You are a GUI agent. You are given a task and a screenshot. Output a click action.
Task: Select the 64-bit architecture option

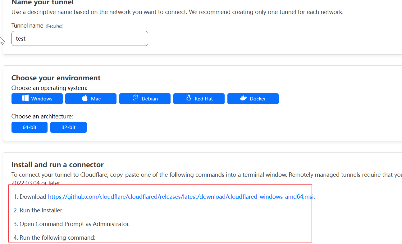(30, 127)
